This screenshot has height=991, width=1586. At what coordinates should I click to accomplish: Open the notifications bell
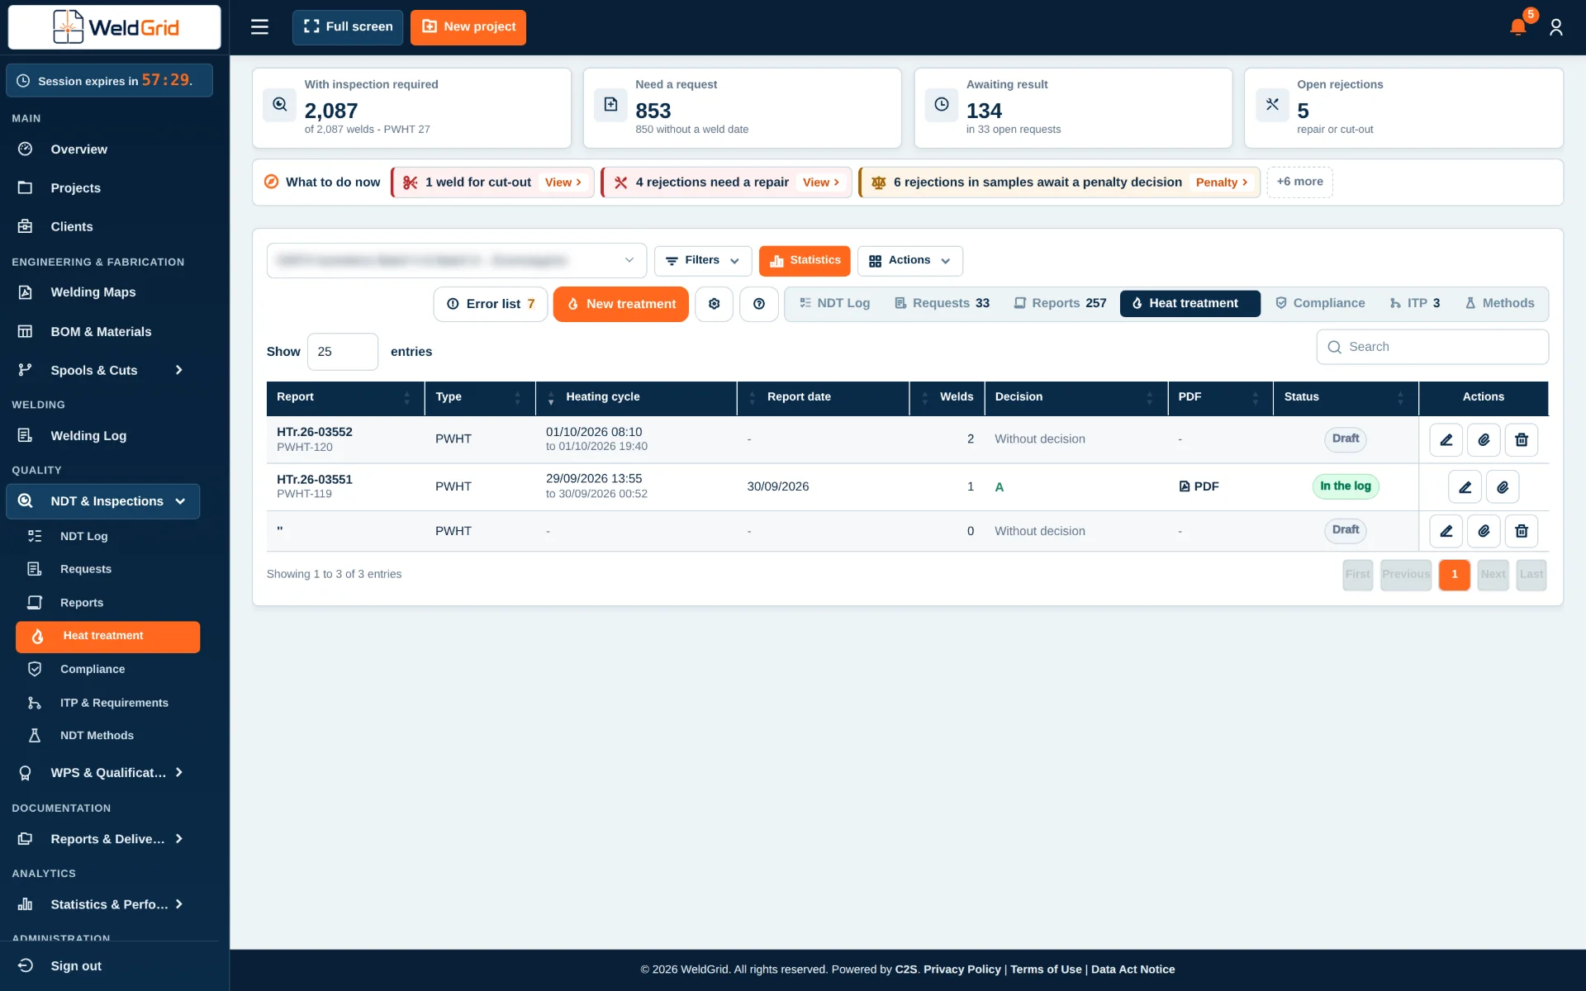[1517, 27]
